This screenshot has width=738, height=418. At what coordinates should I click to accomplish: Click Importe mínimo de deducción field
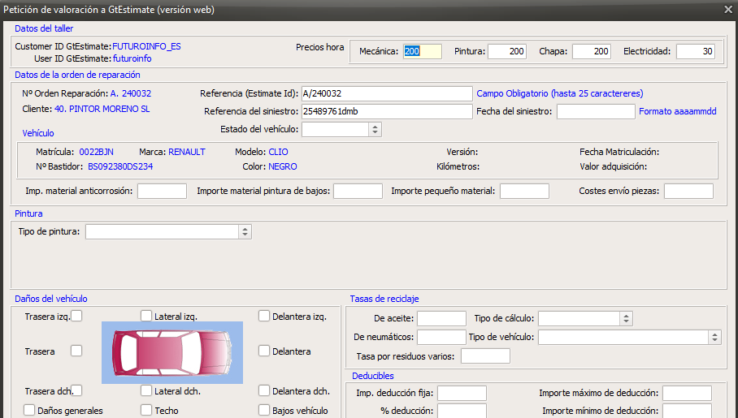click(x=687, y=411)
